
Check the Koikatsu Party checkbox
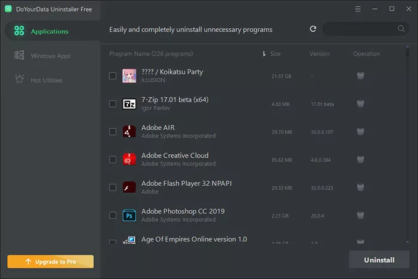[113, 76]
